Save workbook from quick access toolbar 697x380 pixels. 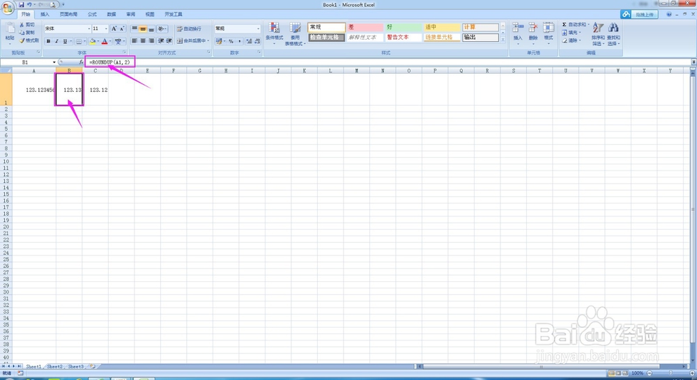[x=22, y=4]
